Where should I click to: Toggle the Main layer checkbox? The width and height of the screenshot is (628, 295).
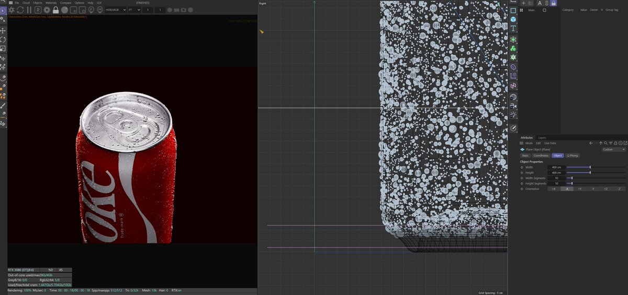click(544, 10)
